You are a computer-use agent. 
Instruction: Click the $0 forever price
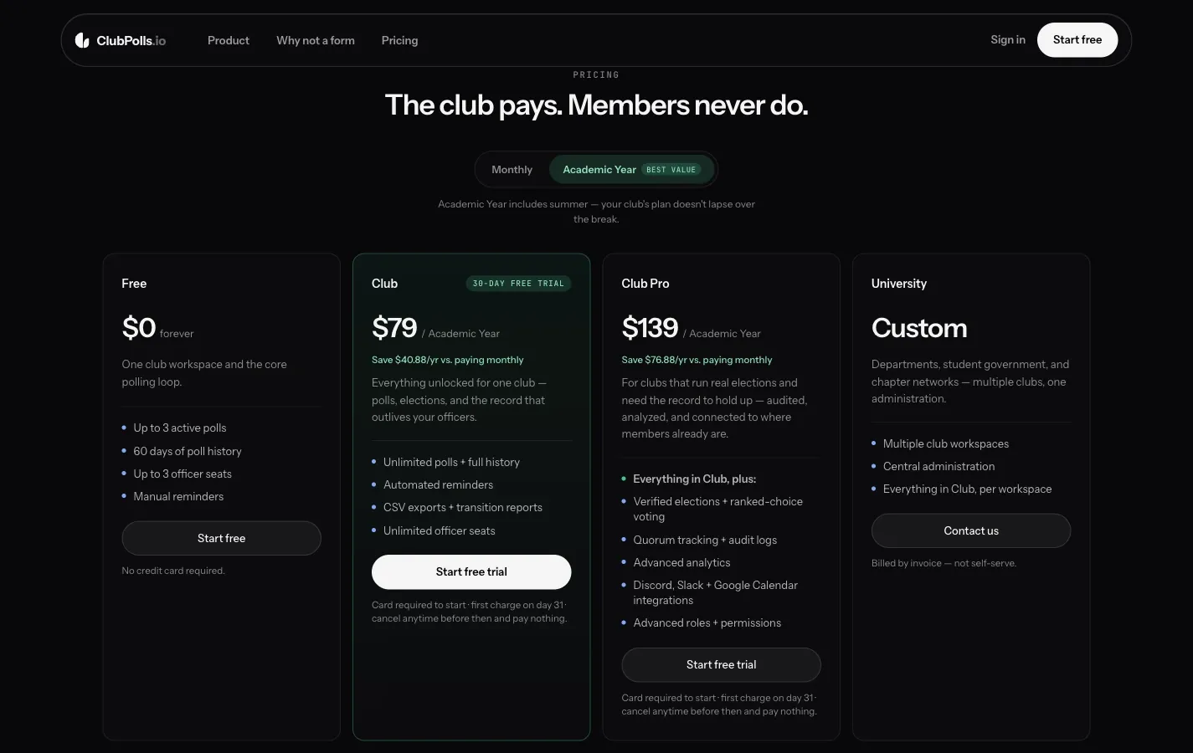(157, 327)
